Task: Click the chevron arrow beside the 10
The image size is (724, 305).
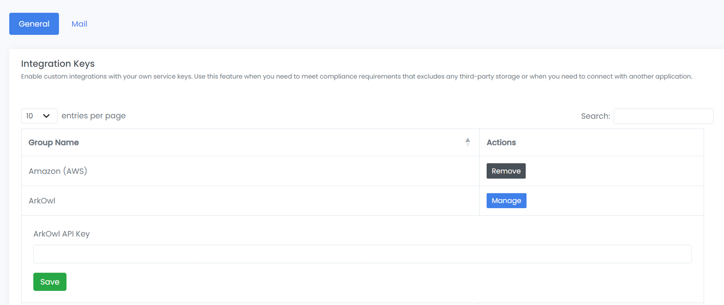Action: [x=46, y=116]
